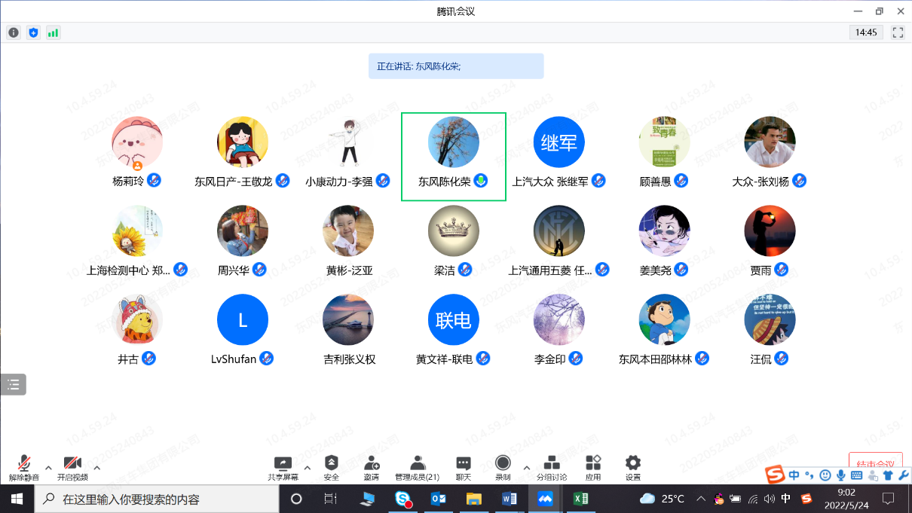912x513 pixels.
Task: Open 管理成员(21) member management
Action: pyautogui.click(x=417, y=467)
